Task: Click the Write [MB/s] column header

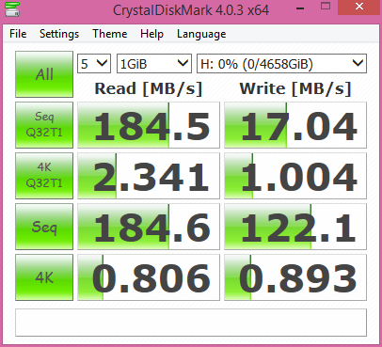Action: click(295, 88)
